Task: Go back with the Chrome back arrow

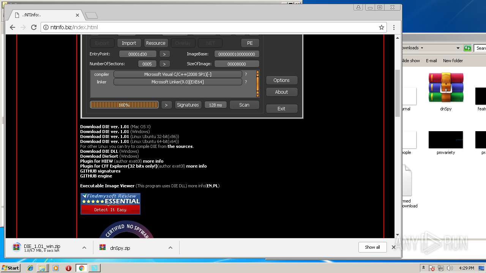Action: click(12, 27)
